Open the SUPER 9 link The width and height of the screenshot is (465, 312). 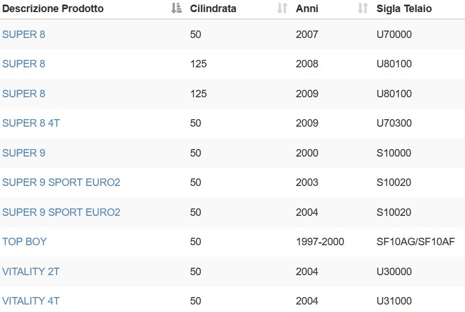(x=24, y=153)
